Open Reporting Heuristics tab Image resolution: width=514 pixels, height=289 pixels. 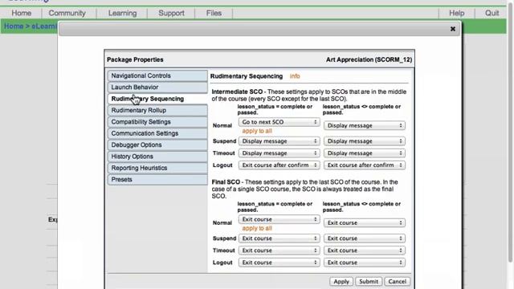click(x=157, y=168)
